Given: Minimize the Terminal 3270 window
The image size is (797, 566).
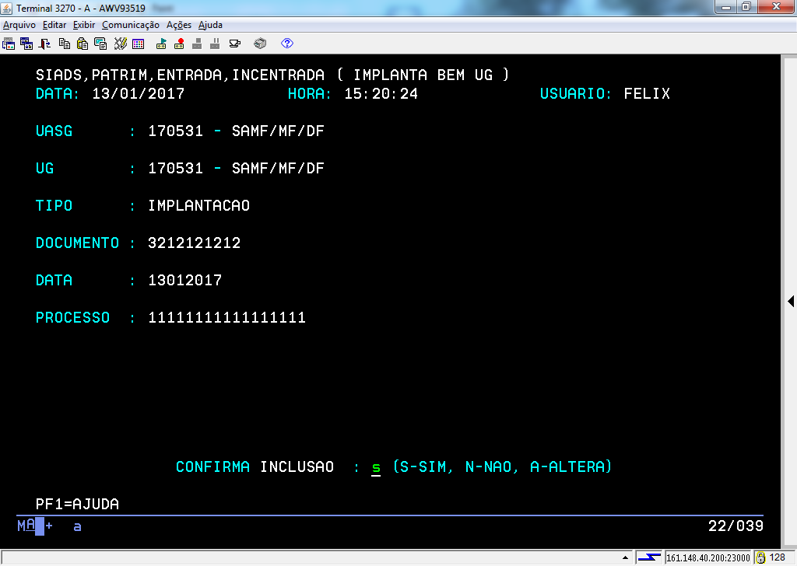Looking at the screenshot, I should click(726, 7).
